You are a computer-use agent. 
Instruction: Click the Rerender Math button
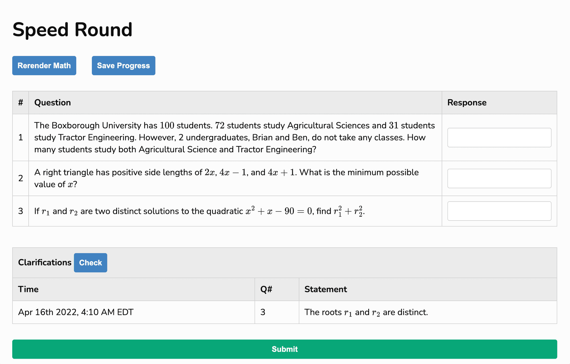[44, 65]
